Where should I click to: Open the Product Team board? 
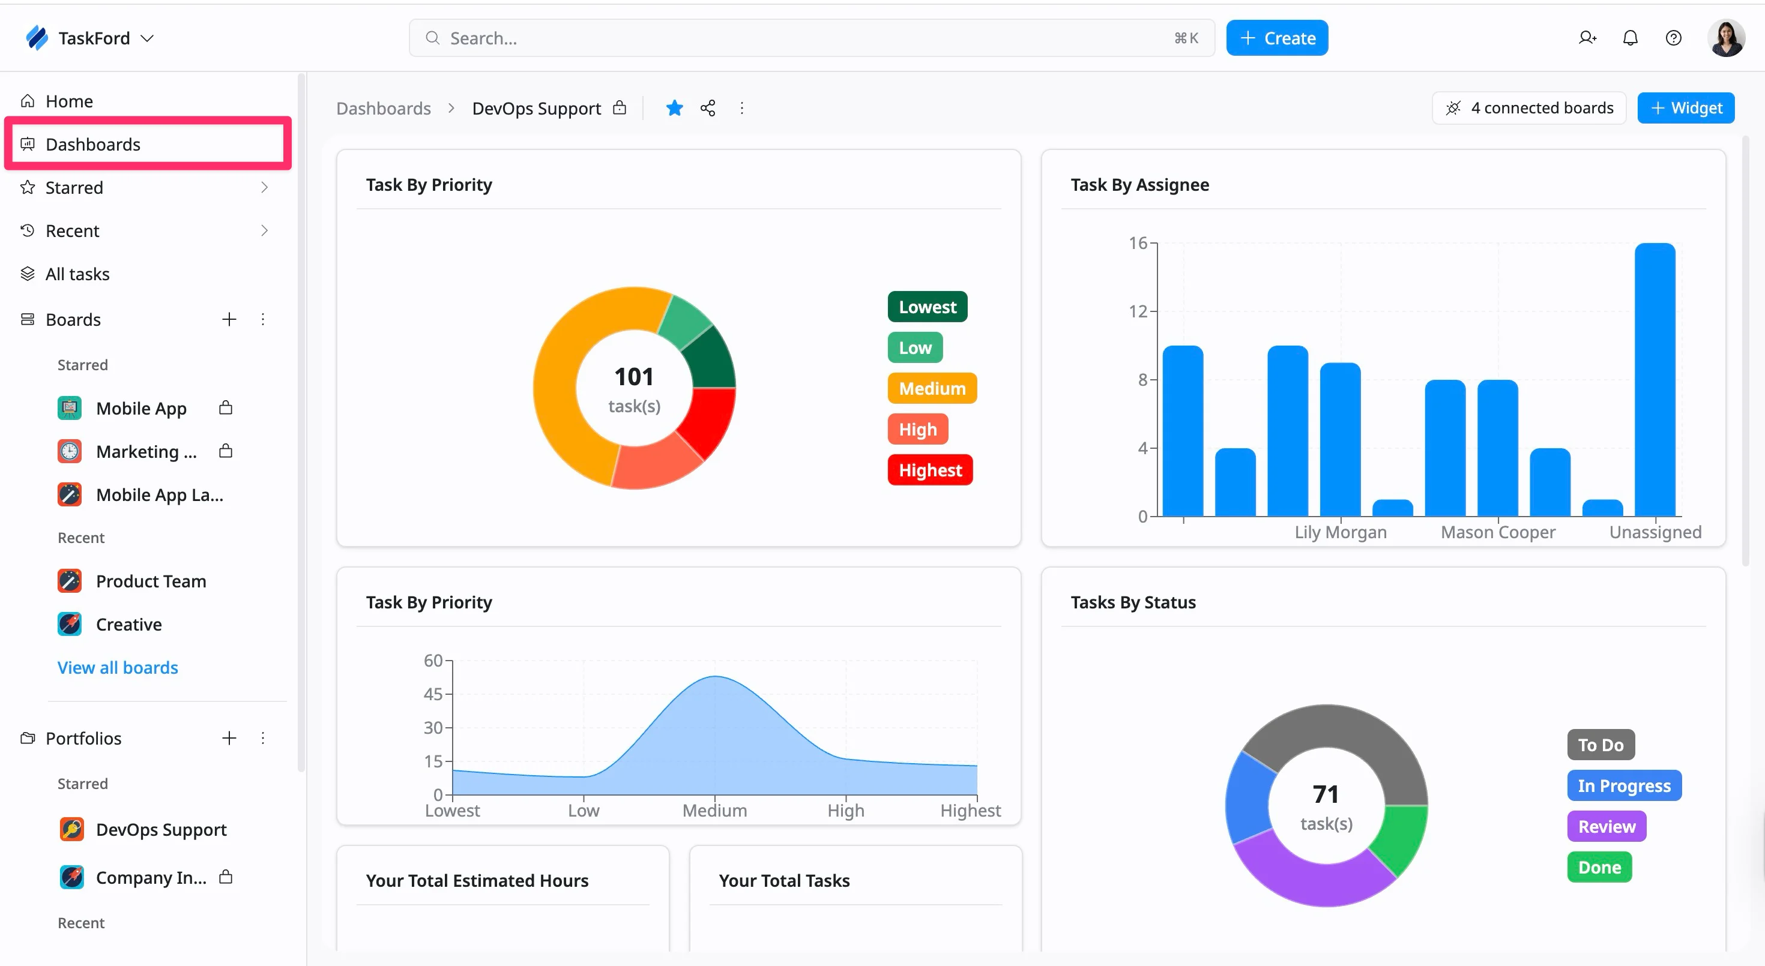(151, 581)
